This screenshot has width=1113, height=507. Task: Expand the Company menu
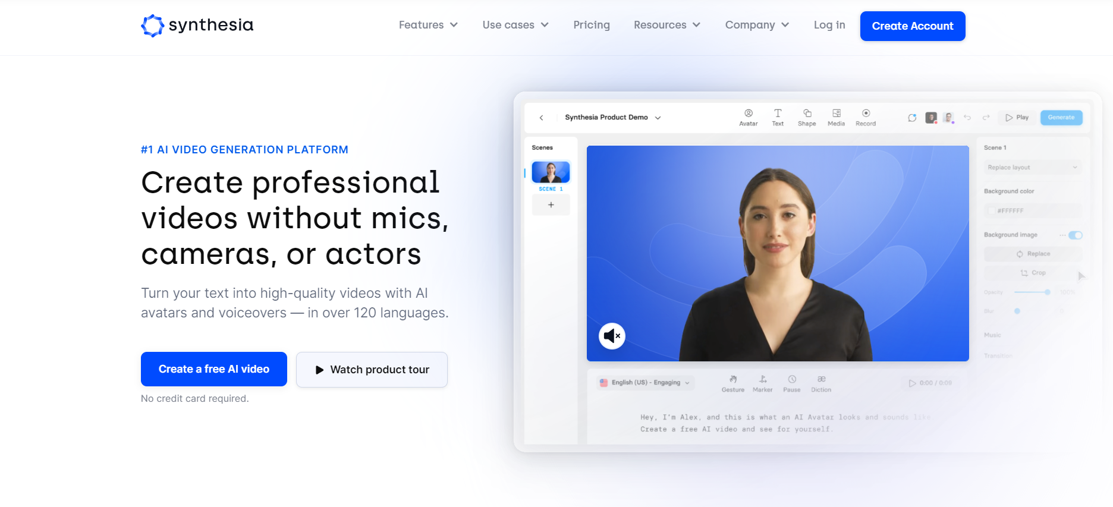757,25
